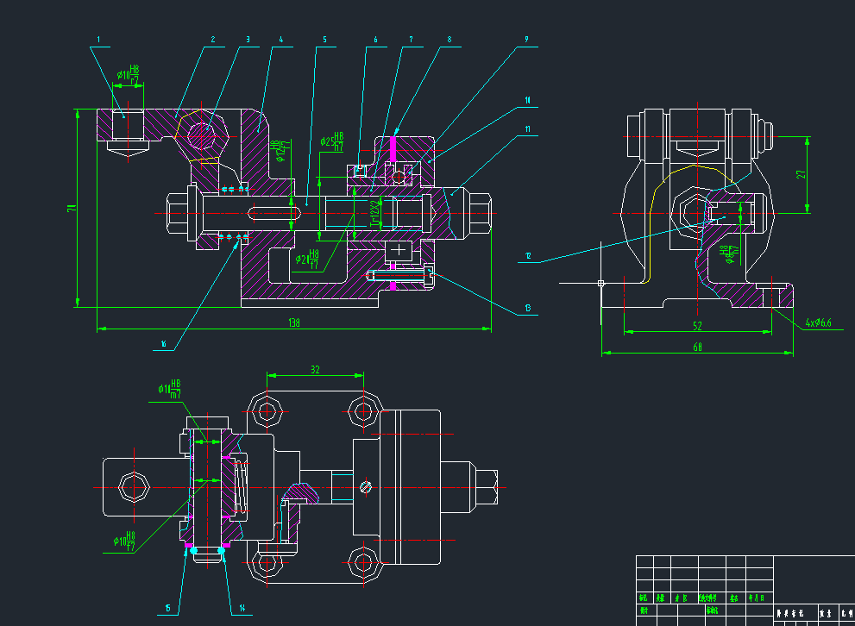Click part balloon number 13
This screenshot has height=626, width=855.
528,309
